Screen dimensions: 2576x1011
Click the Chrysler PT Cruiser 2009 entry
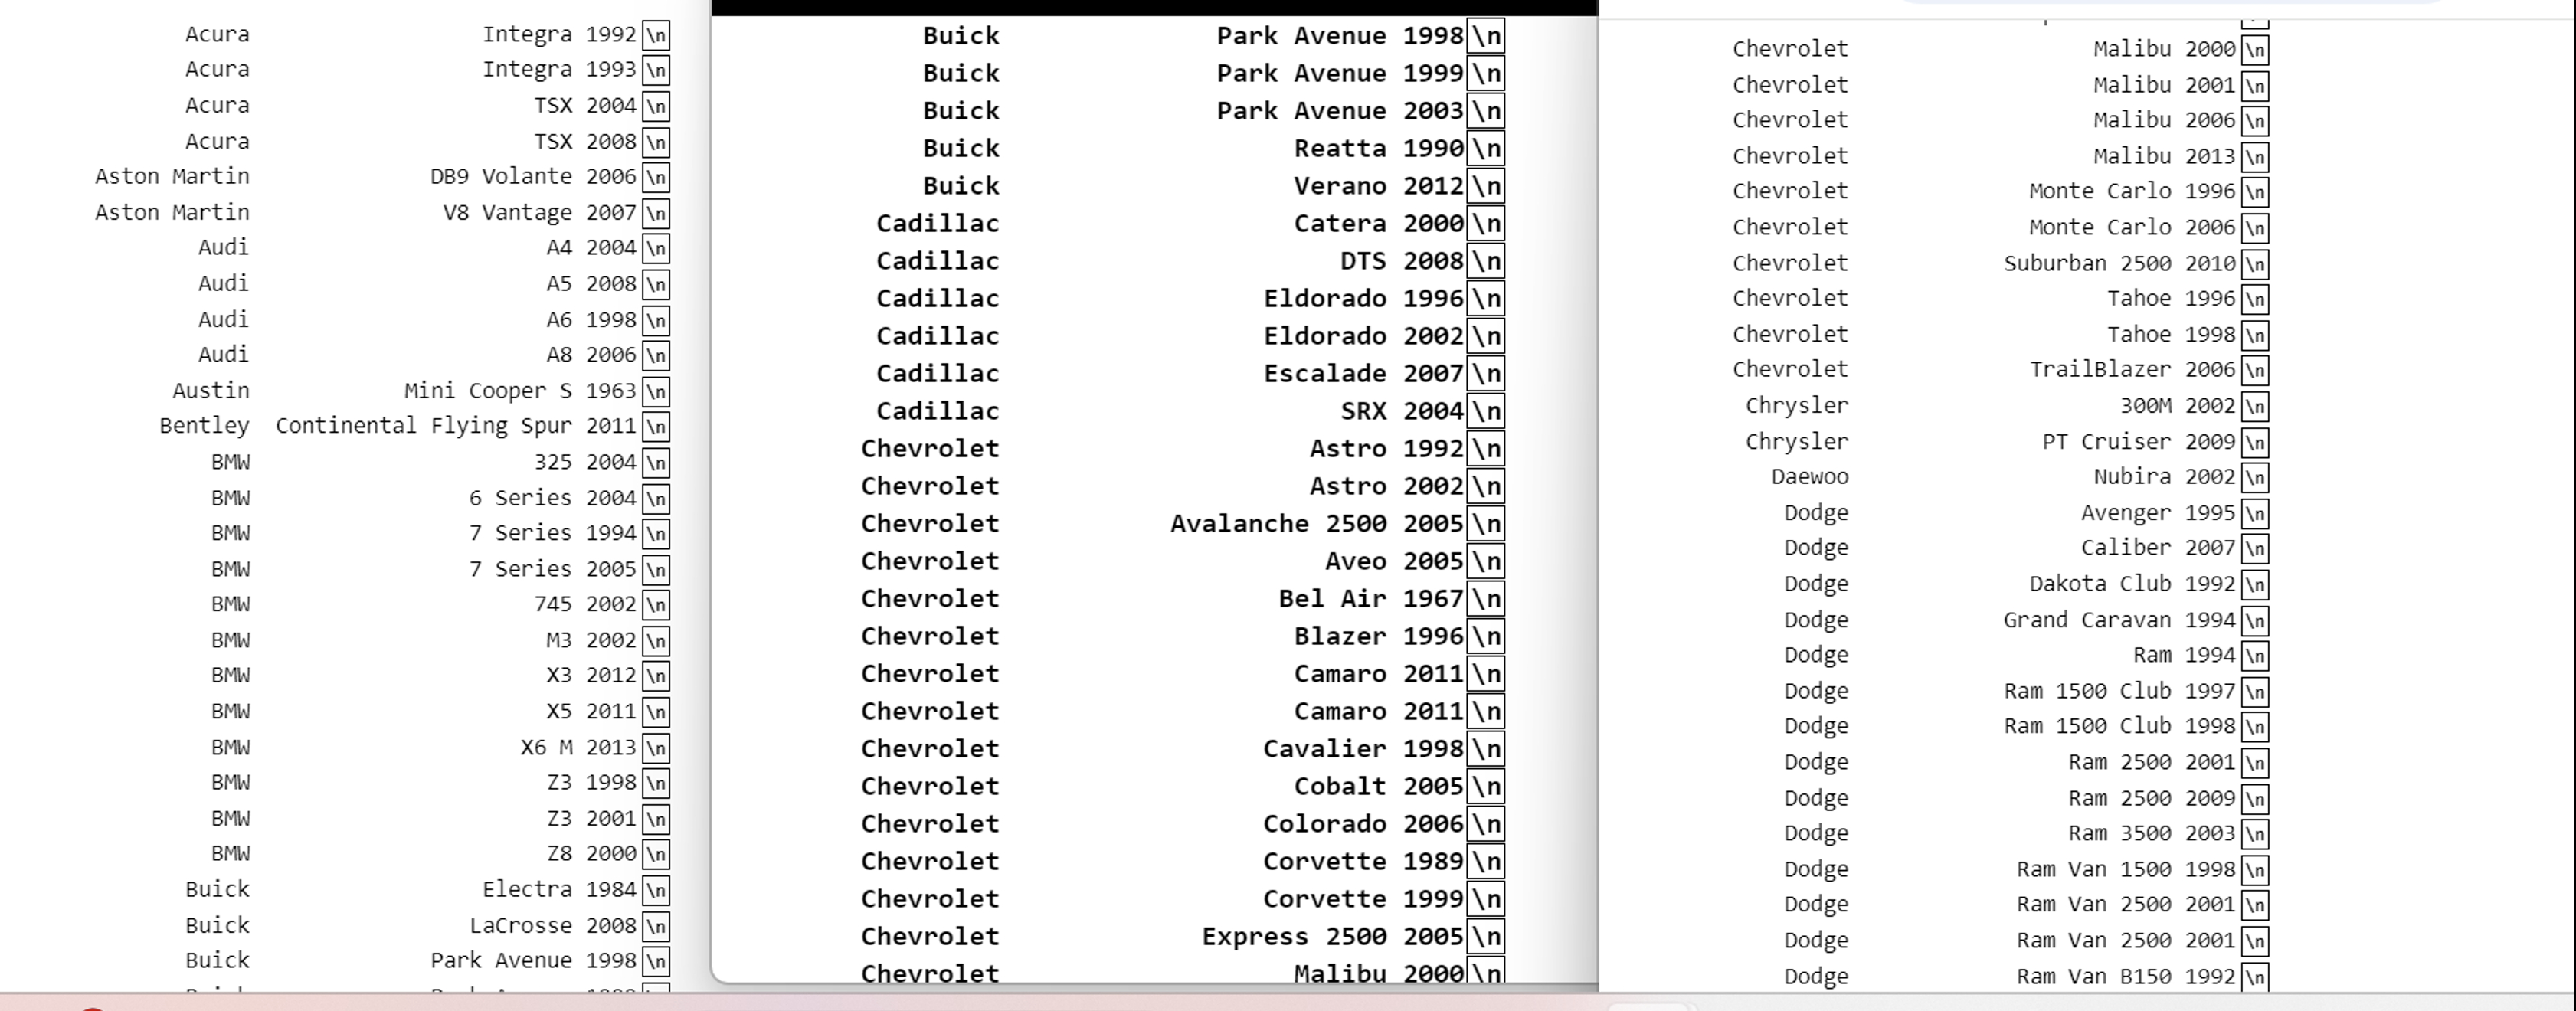[x=2000, y=441]
